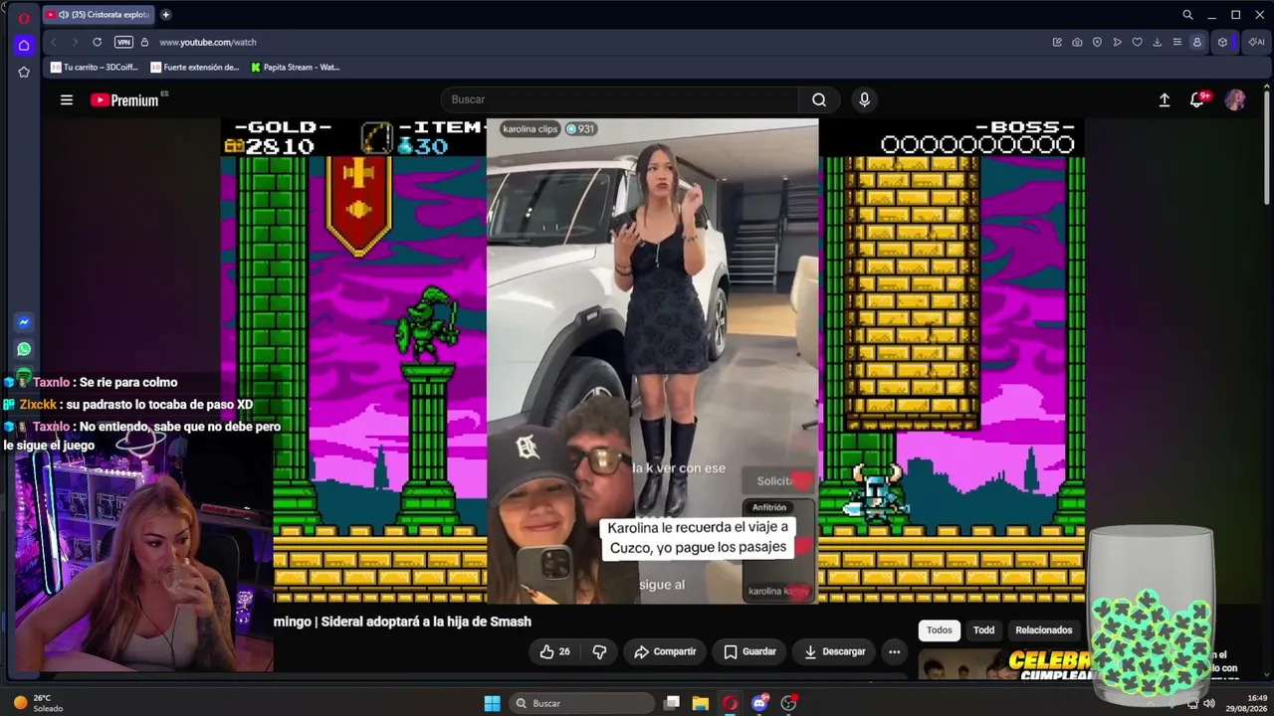Search open tabs with magnifier icon
Screen dimensions: 1274x716
tap(1187, 15)
